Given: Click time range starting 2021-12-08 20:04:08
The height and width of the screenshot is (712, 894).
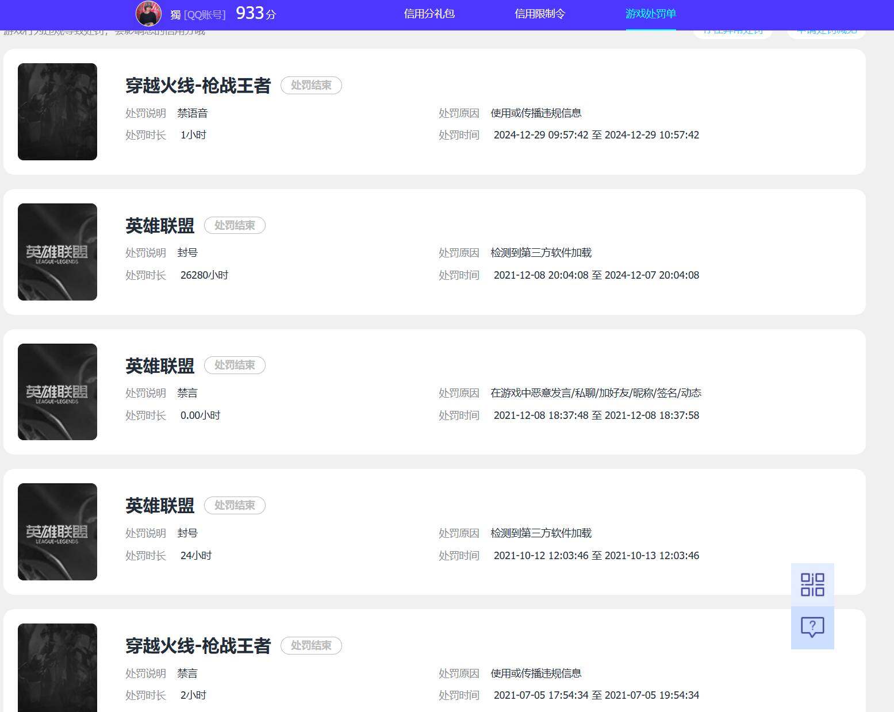Looking at the screenshot, I should point(596,275).
